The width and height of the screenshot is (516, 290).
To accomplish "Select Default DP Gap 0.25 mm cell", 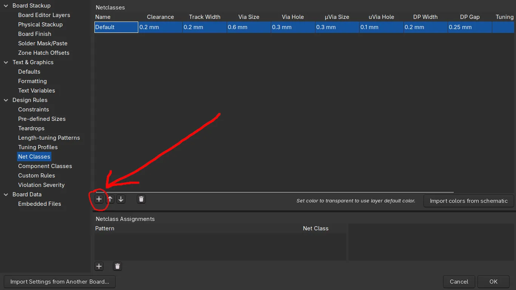I will 470,27.
